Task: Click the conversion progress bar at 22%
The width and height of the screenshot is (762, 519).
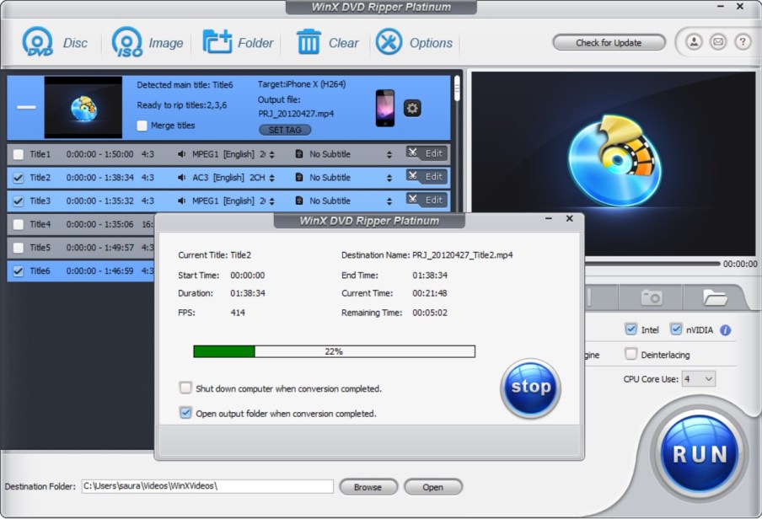Action: 334,351
